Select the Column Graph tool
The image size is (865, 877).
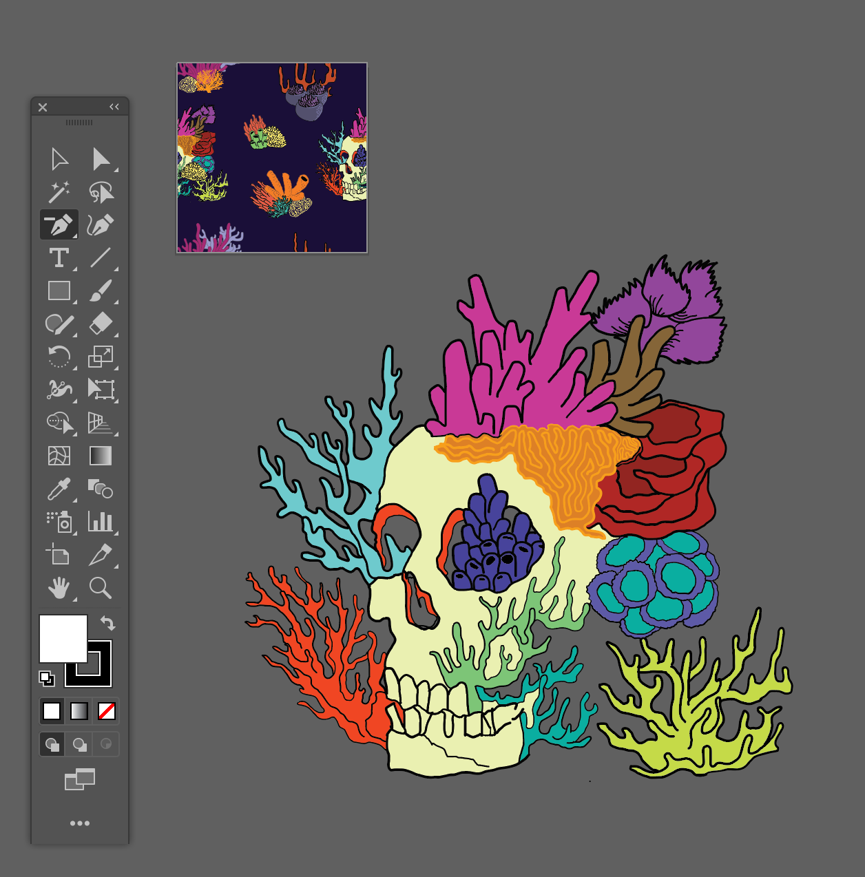(101, 522)
